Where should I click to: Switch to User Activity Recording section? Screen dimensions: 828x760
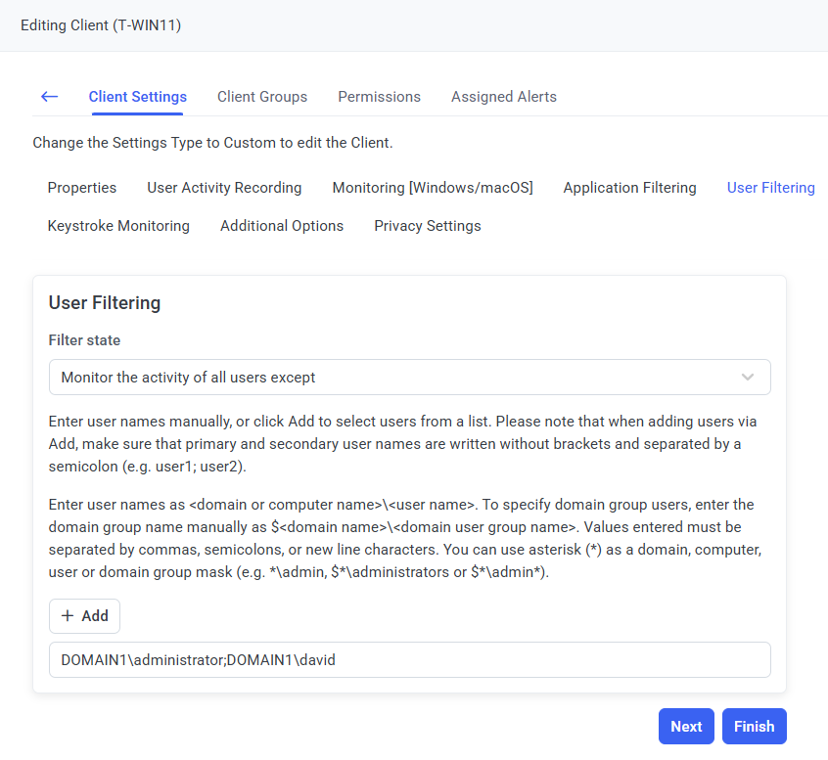(224, 188)
